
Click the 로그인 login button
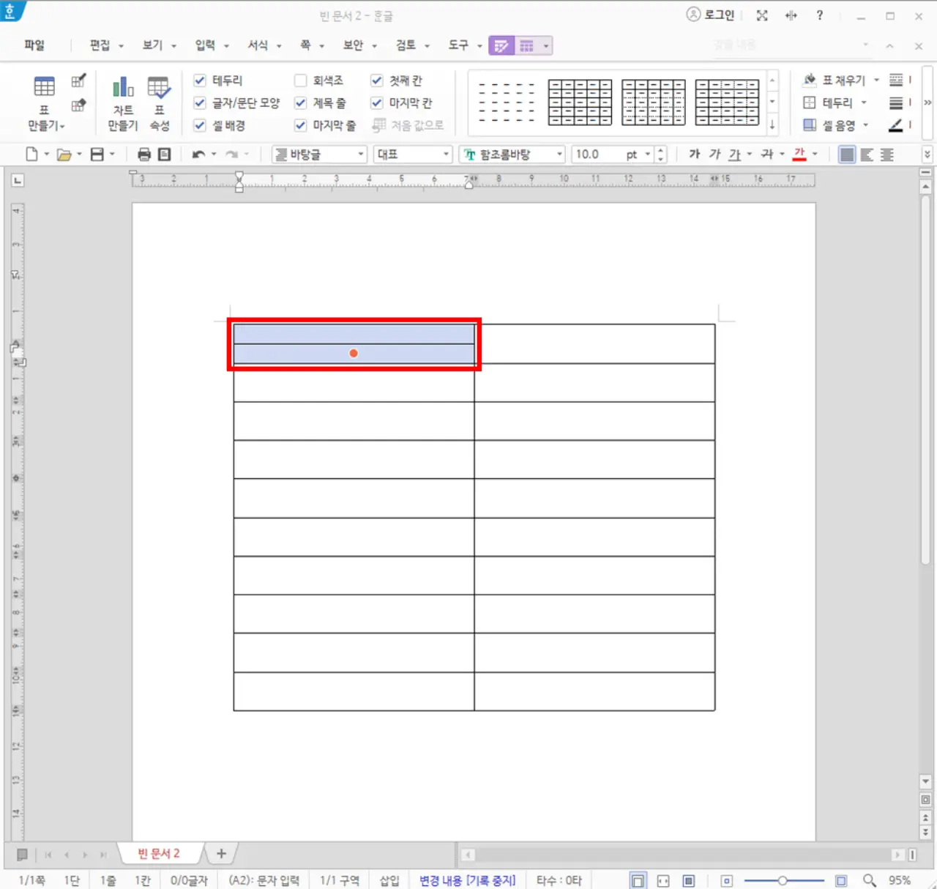(x=710, y=15)
